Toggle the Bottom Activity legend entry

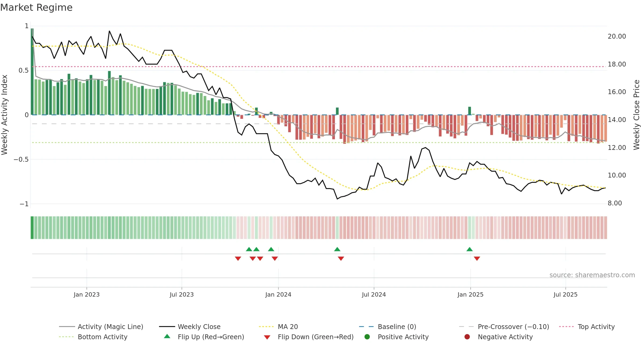tap(93, 337)
